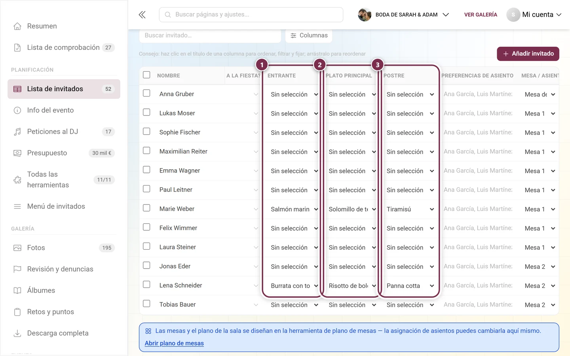Click the Todas las herramientas puzzle icon
The width and height of the screenshot is (570, 356).
(x=17, y=180)
